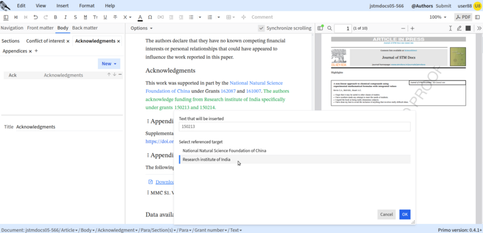Toggle the left sidebar panel icon
This screenshot has height=233, width=483.
(6, 18)
